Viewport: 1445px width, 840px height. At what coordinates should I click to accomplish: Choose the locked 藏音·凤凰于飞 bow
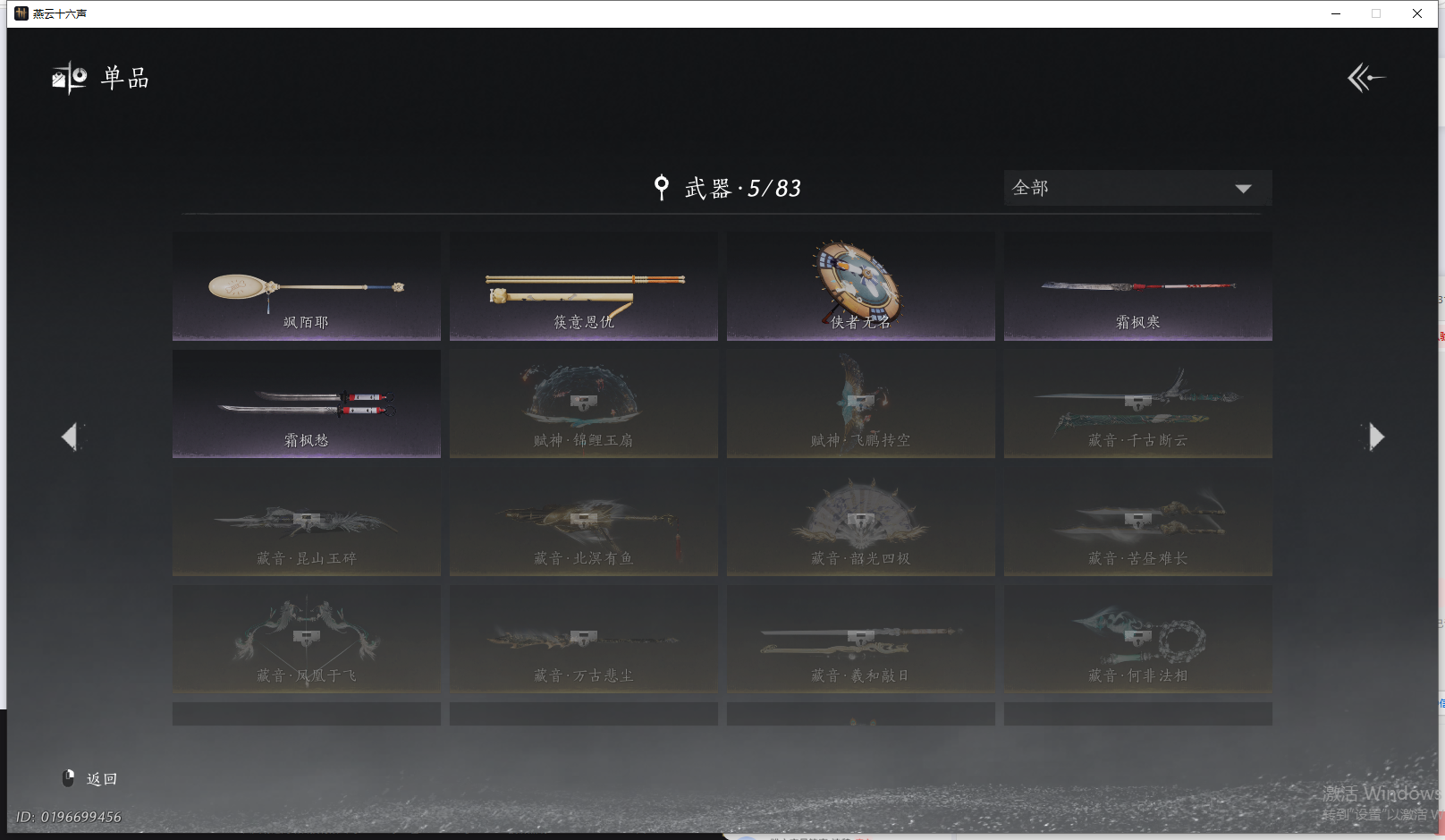pyautogui.click(x=307, y=640)
